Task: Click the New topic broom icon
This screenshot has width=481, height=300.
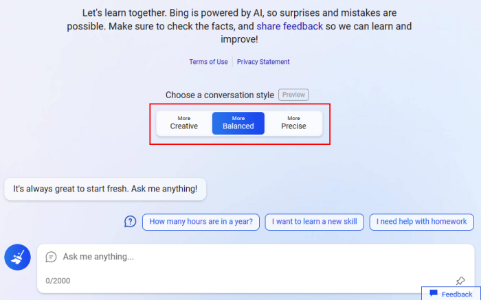Action: (17, 257)
